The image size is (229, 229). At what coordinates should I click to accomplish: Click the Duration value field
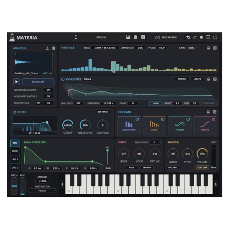(109, 104)
